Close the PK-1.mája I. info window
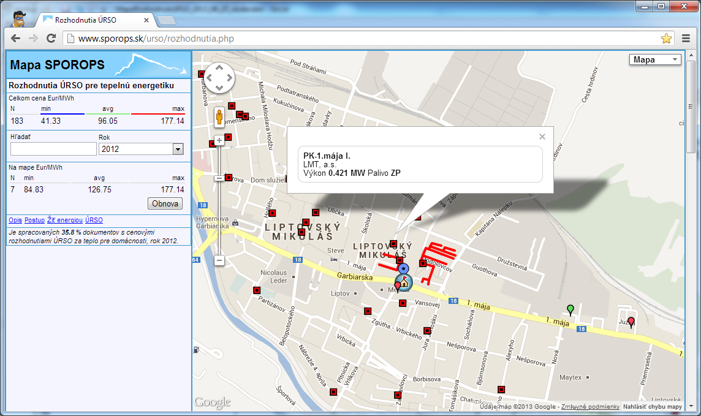 [542, 137]
